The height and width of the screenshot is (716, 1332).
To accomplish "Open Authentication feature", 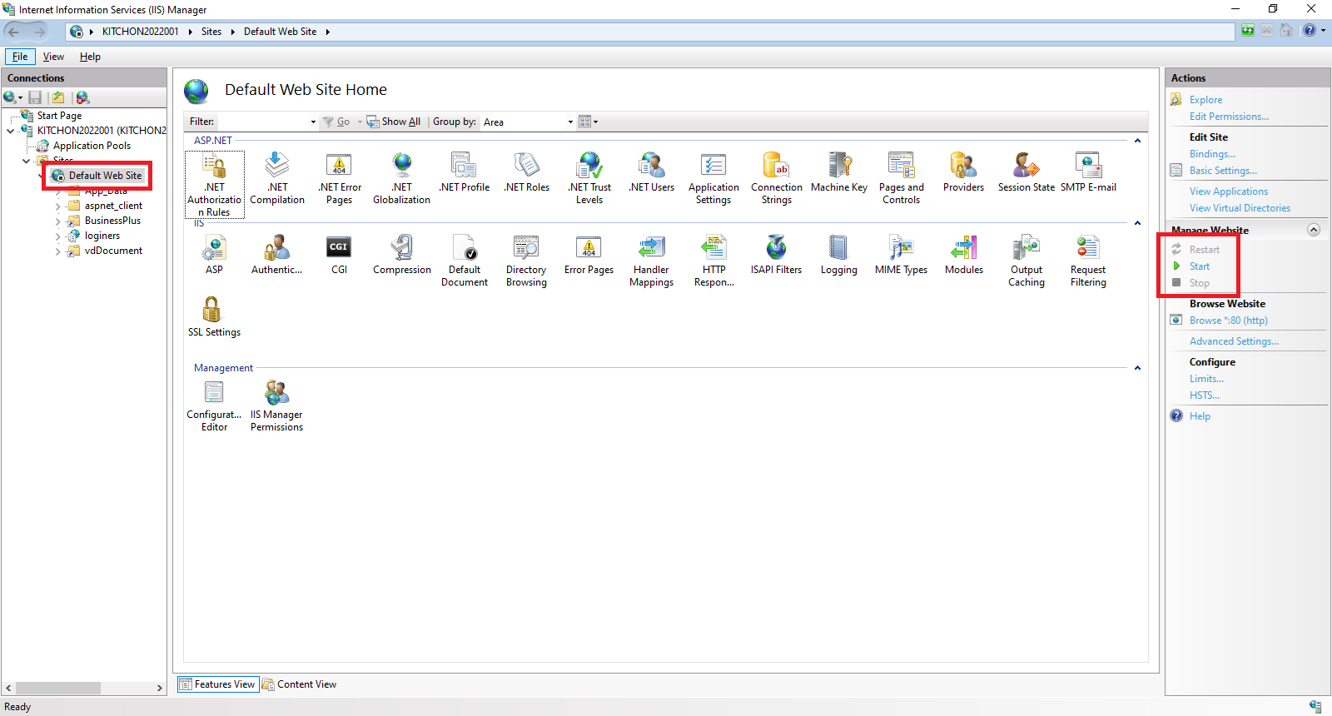I will point(277,255).
